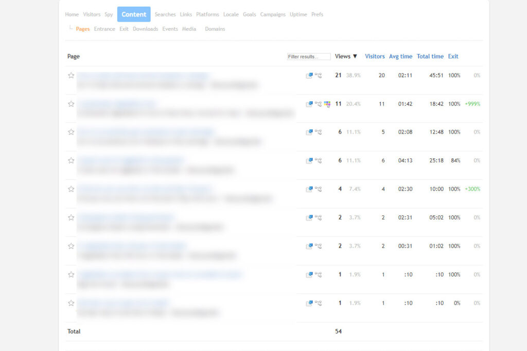527x351 pixels.
Task: Go to the Campaigns section
Action: point(273,14)
